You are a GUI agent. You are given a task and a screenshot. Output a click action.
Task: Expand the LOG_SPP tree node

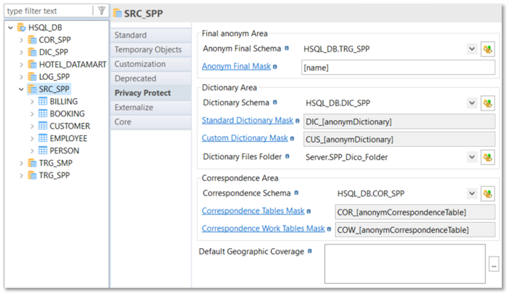(21, 77)
